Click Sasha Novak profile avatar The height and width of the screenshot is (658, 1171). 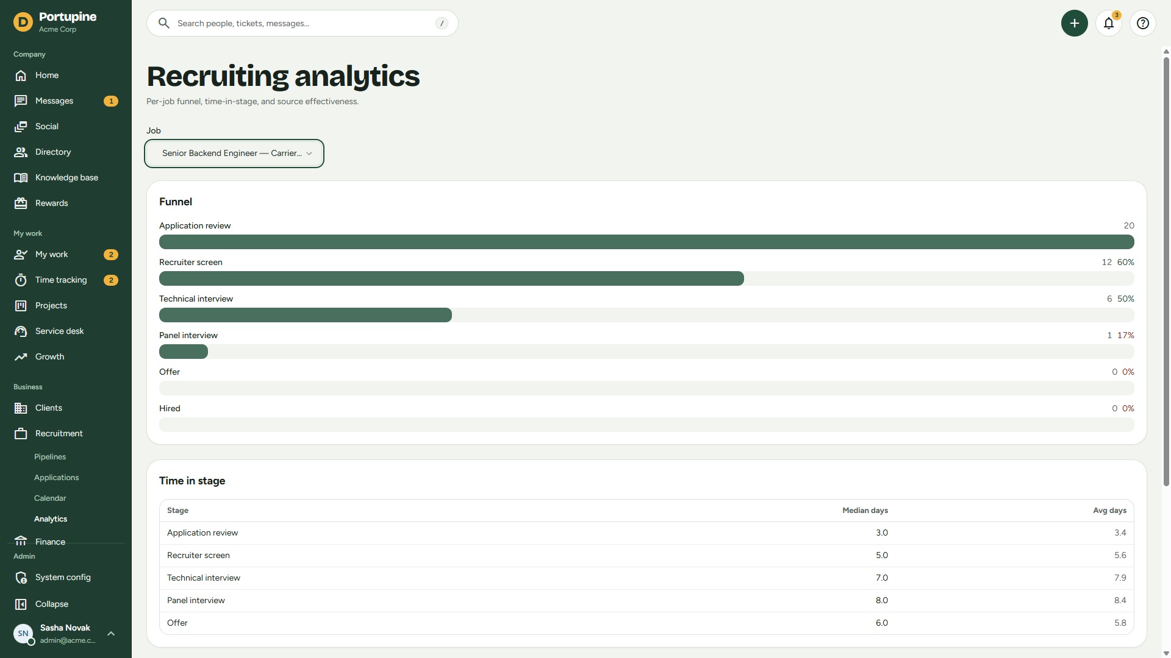click(23, 634)
